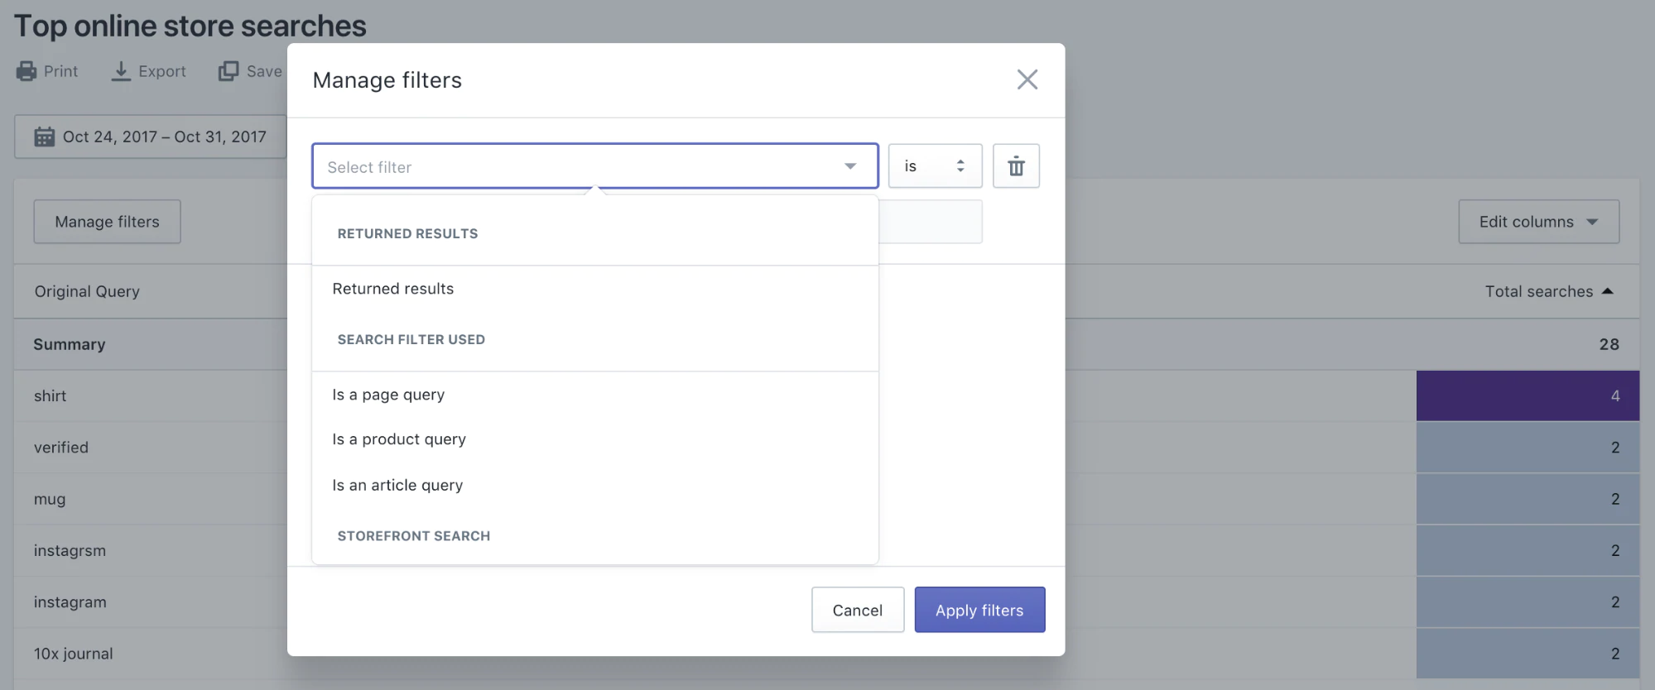Pick 'Is an article query' option
The width and height of the screenshot is (1655, 690).
[x=397, y=485]
